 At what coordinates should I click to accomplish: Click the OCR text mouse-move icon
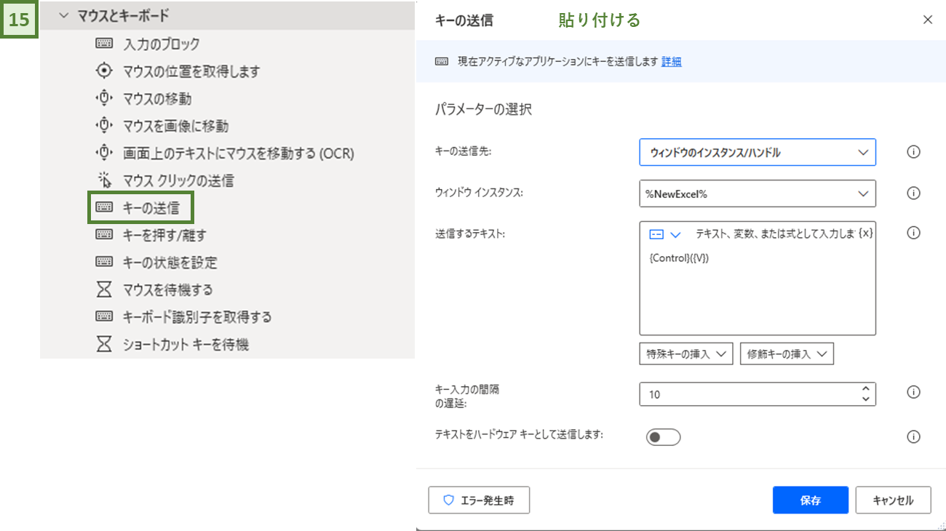tap(104, 153)
